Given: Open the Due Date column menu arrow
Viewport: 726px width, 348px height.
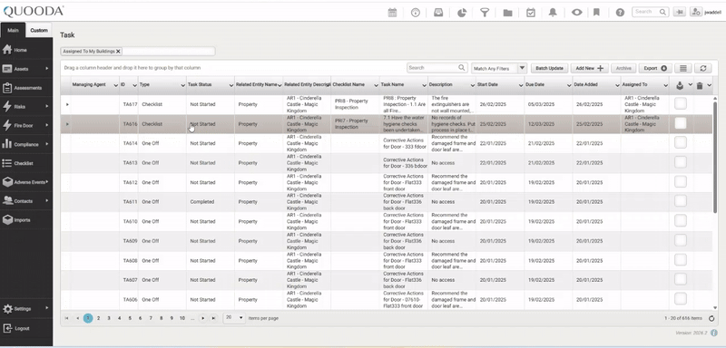Looking at the screenshot, I should pyautogui.click(x=569, y=85).
